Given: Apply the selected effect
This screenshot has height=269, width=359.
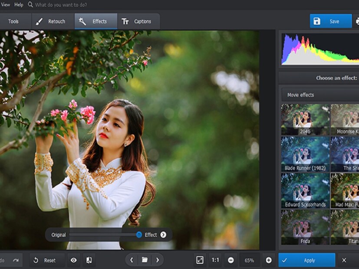Looking at the screenshot, I should pos(306,260).
